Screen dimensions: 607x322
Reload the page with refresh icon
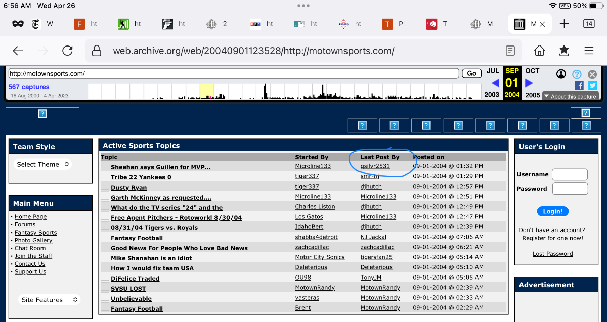click(67, 51)
